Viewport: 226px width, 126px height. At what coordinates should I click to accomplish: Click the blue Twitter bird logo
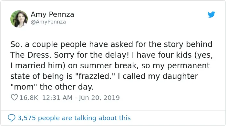pos(211,15)
